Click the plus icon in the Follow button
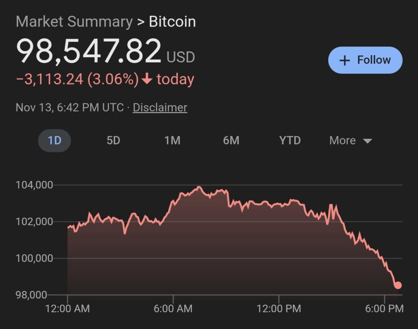 pos(345,60)
